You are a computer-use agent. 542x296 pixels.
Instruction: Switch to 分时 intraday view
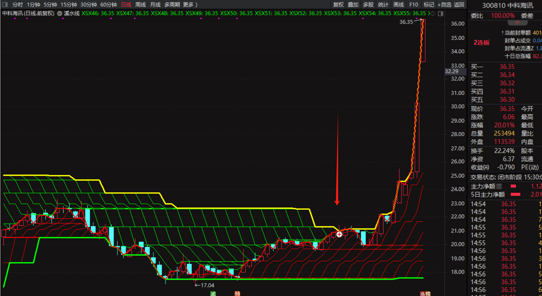coord(17,5)
